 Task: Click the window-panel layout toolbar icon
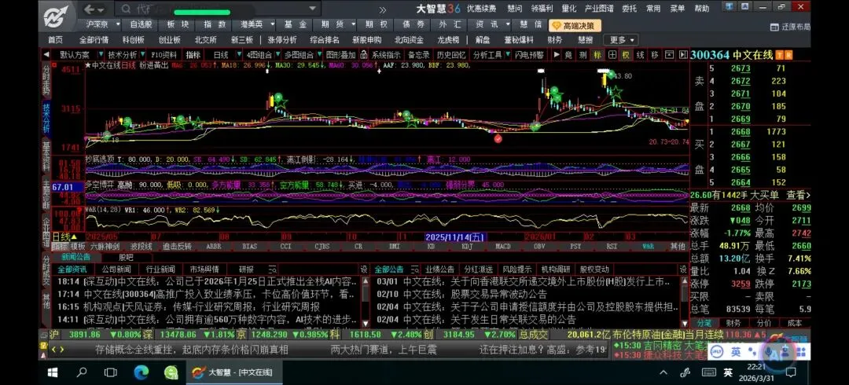[669, 55]
